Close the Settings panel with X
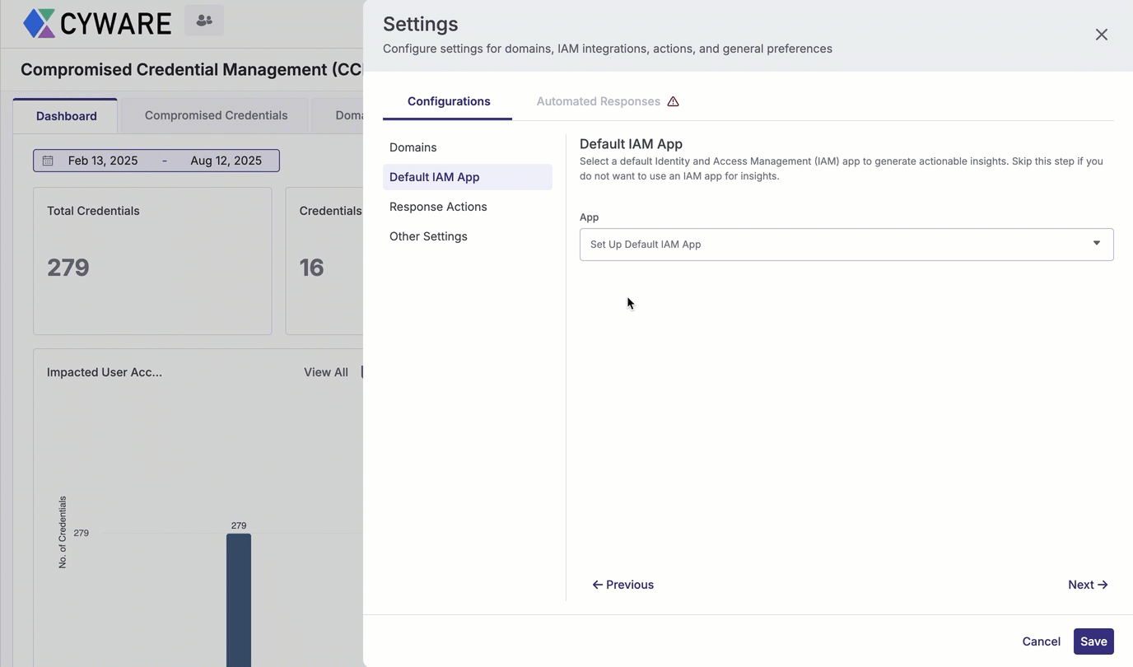The width and height of the screenshot is (1133, 667). [1101, 35]
